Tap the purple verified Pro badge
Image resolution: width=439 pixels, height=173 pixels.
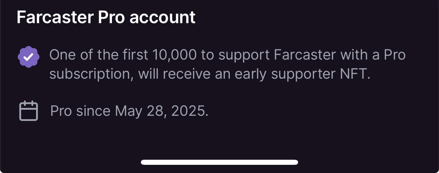[28, 57]
